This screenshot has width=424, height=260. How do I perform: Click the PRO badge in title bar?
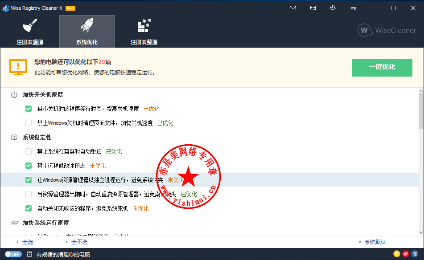70,8
